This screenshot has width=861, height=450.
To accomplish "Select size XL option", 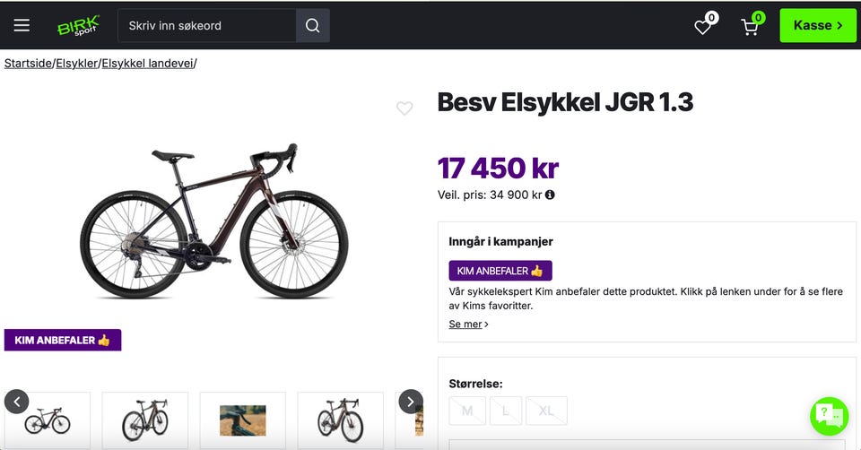I will (x=546, y=411).
